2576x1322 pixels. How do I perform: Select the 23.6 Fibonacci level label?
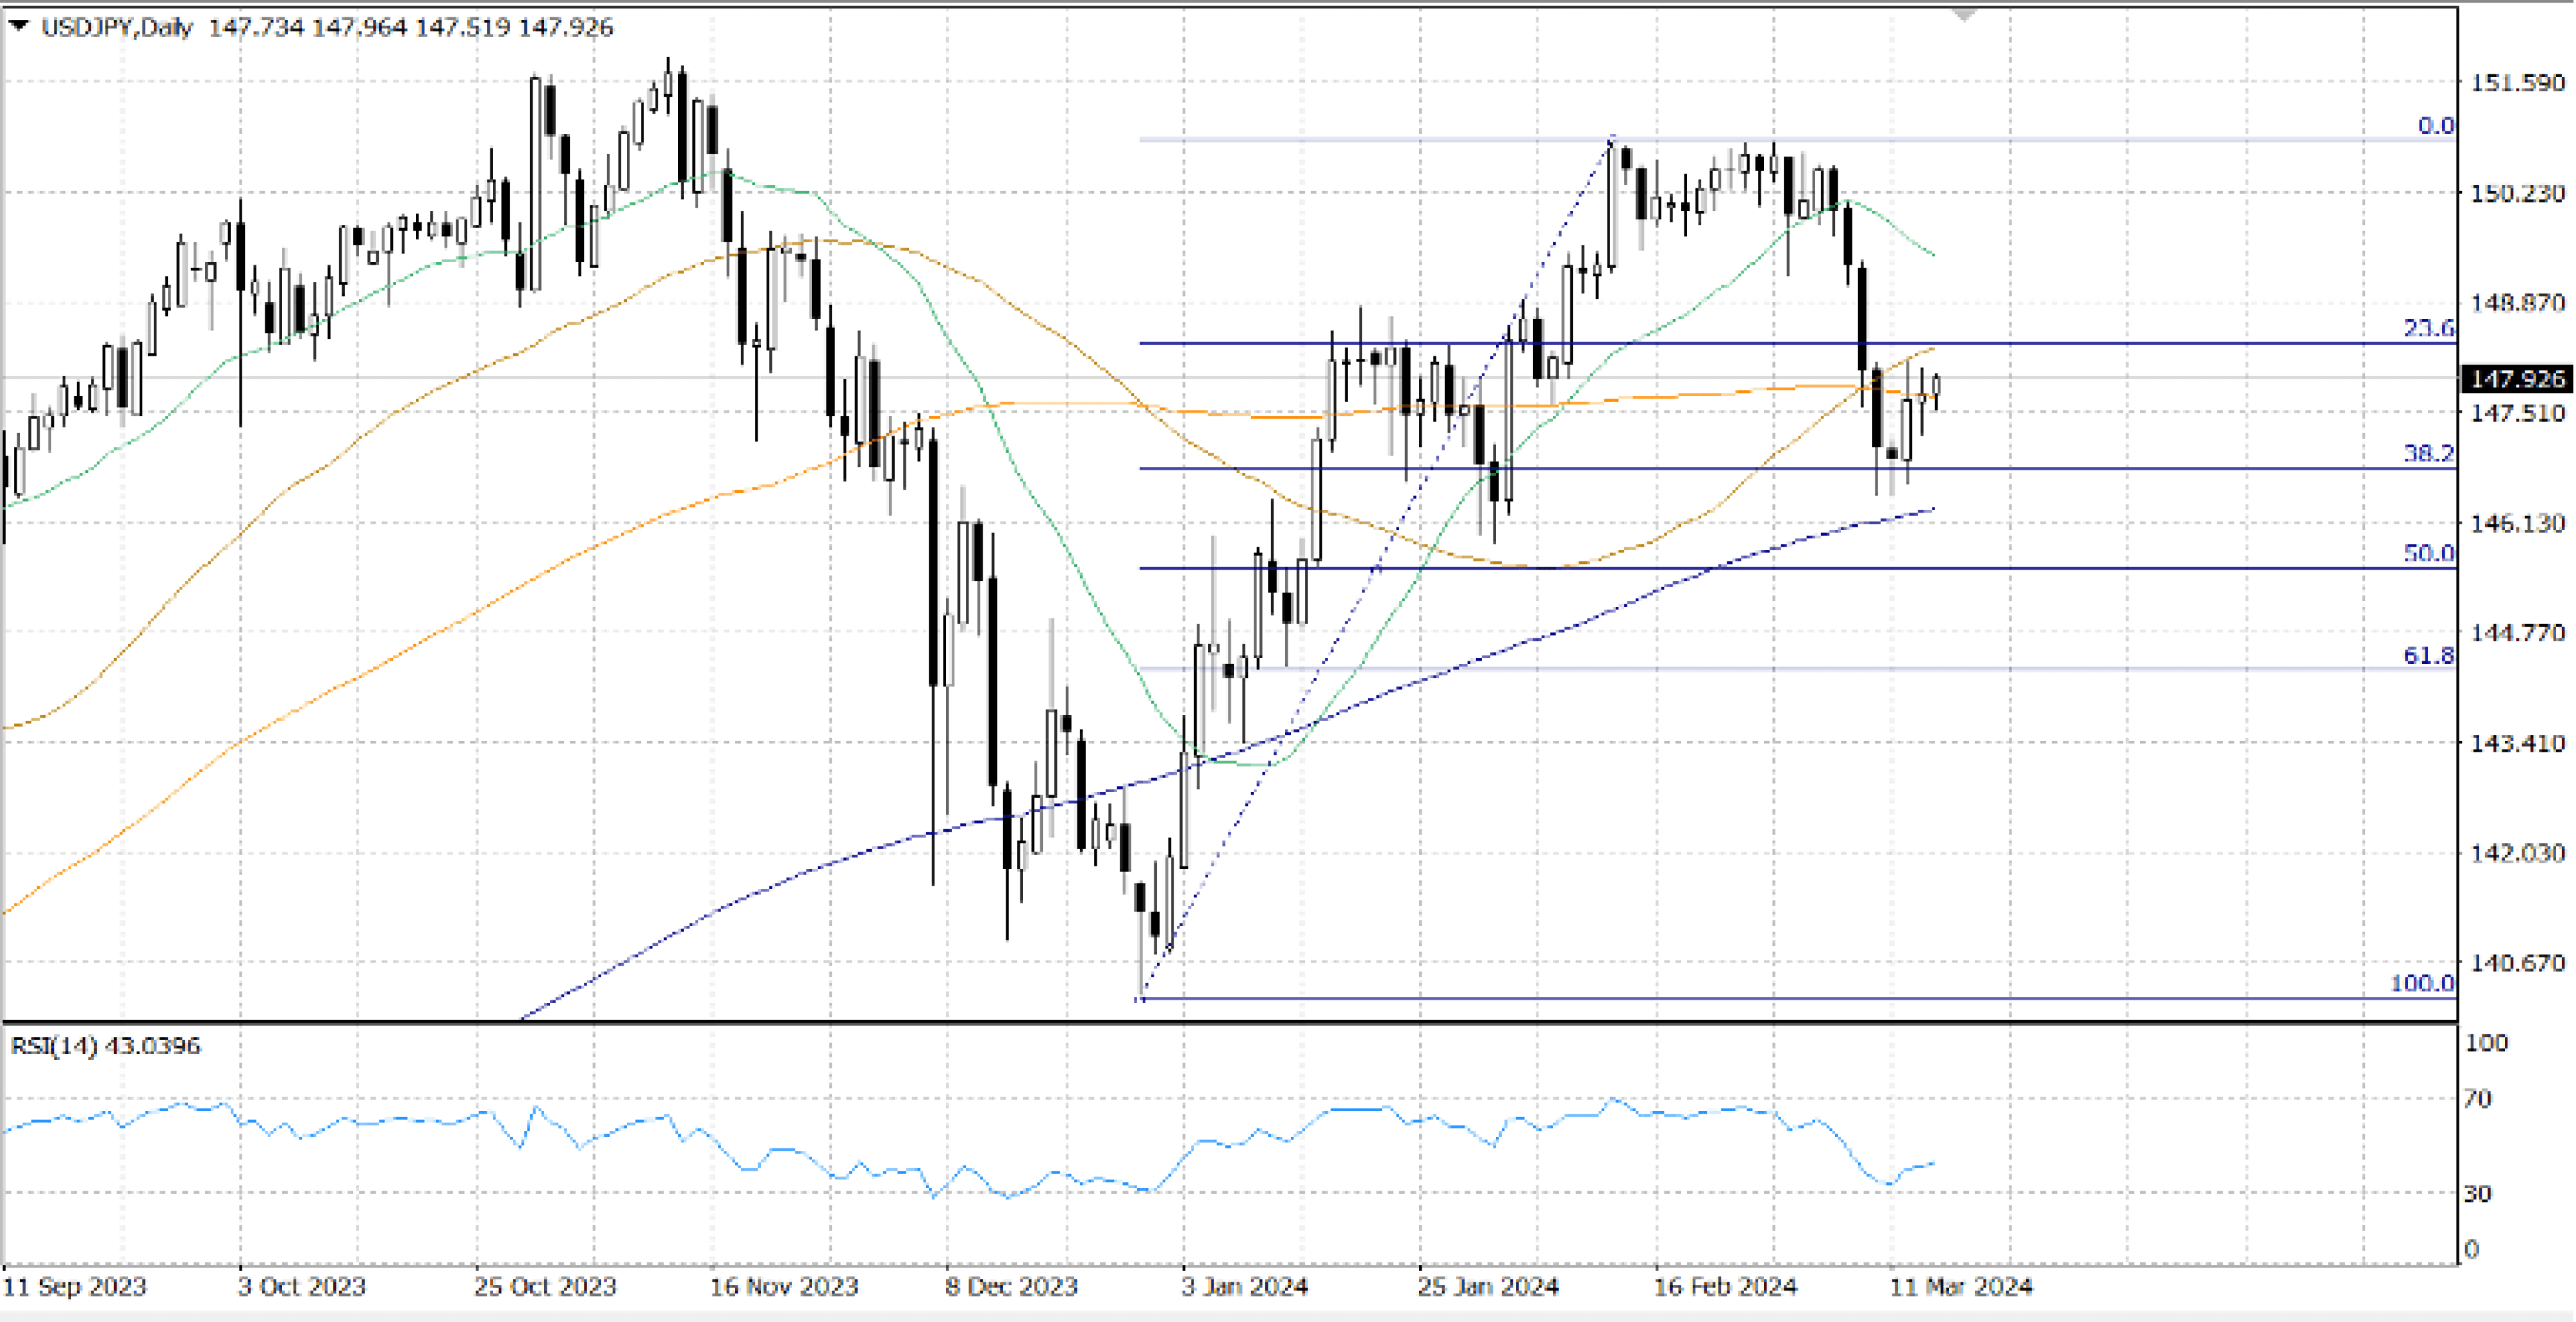[2428, 328]
